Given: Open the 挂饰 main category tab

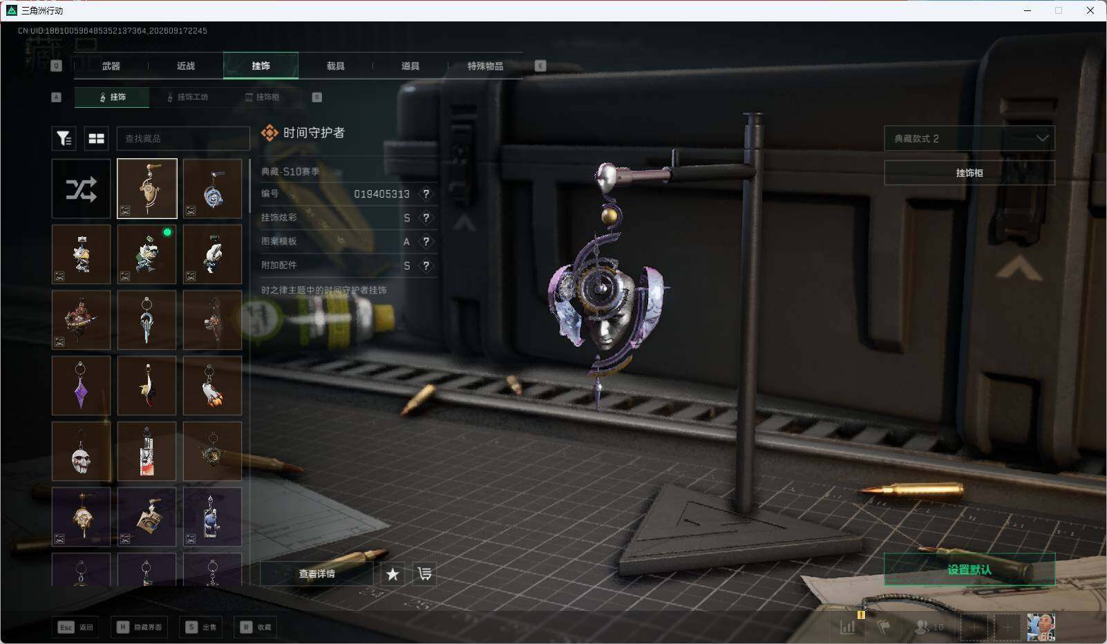Looking at the screenshot, I should pos(261,66).
